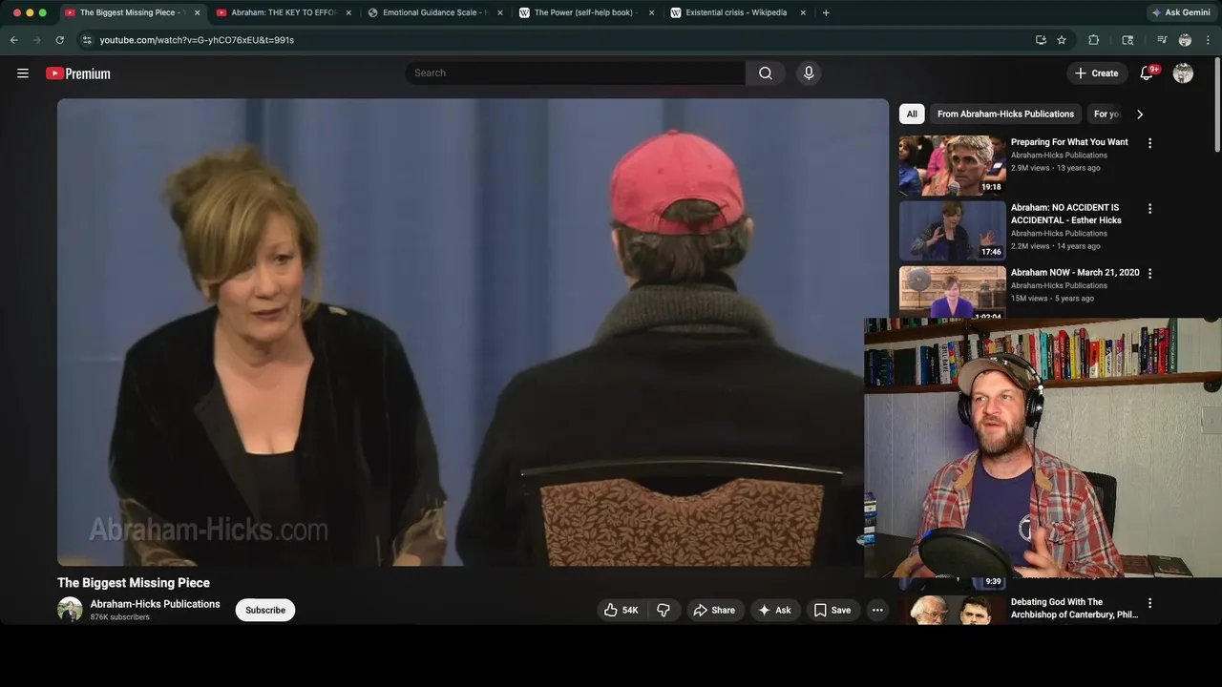Open the notifications bell
Viewport: 1222px width, 687px height.
[x=1148, y=73]
